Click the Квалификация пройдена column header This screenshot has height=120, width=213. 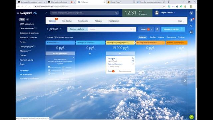120,43
